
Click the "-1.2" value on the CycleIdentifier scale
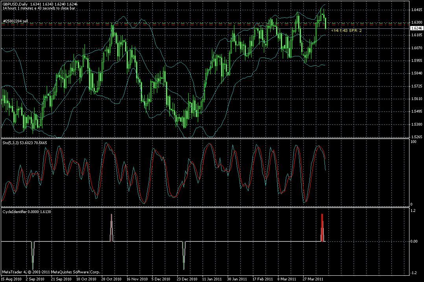[x=414, y=273]
